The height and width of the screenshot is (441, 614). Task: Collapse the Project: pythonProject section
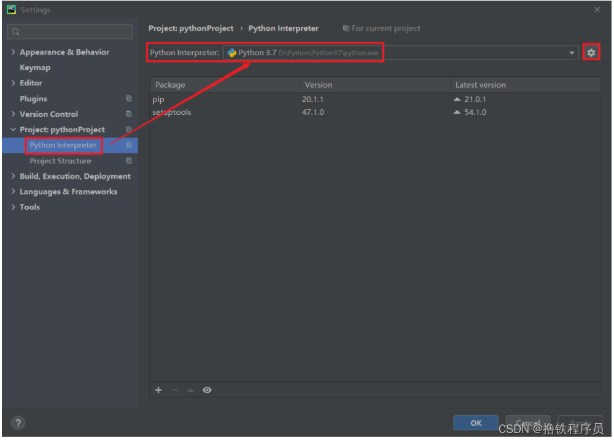(x=14, y=129)
